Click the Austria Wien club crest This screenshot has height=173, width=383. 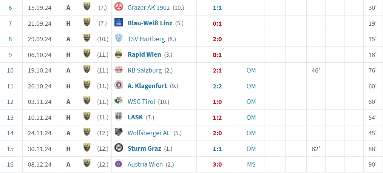click(119, 164)
